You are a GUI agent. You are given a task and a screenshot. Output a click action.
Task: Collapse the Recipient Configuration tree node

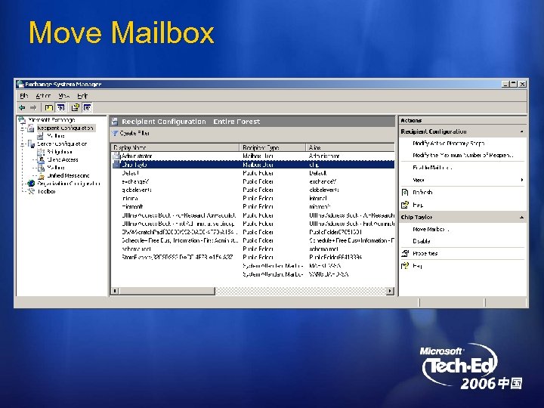click(23, 128)
